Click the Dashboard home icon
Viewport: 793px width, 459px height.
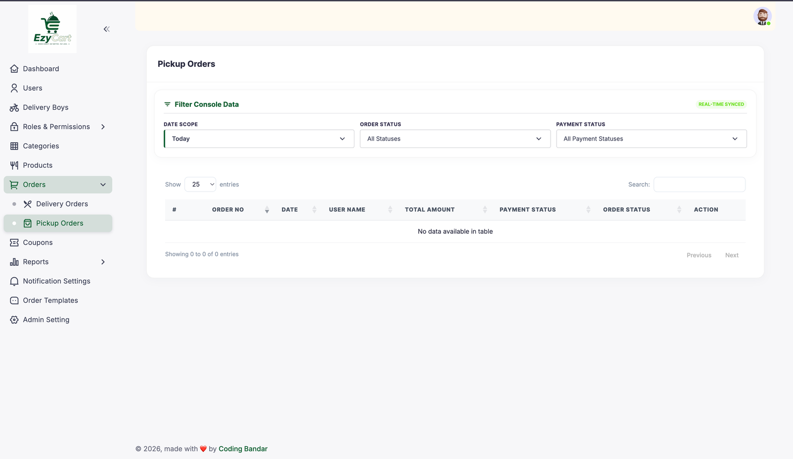(14, 69)
